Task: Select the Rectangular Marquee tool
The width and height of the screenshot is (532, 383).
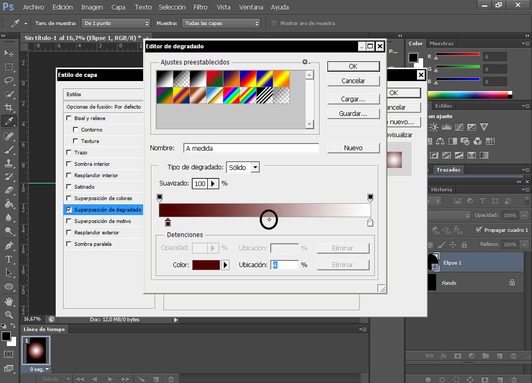Action: (x=9, y=67)
